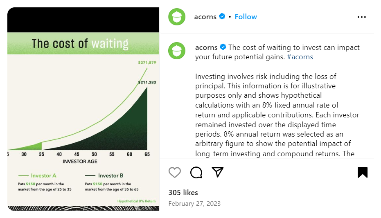Screen dimensions: 381x218
Task: Like the post with the heart icon
Action: 174,173
